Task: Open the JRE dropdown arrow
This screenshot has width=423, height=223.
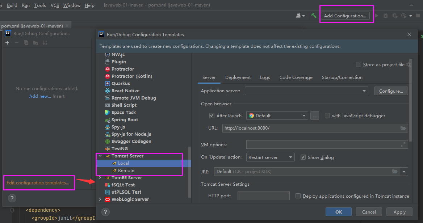Action: pos(404,172)
